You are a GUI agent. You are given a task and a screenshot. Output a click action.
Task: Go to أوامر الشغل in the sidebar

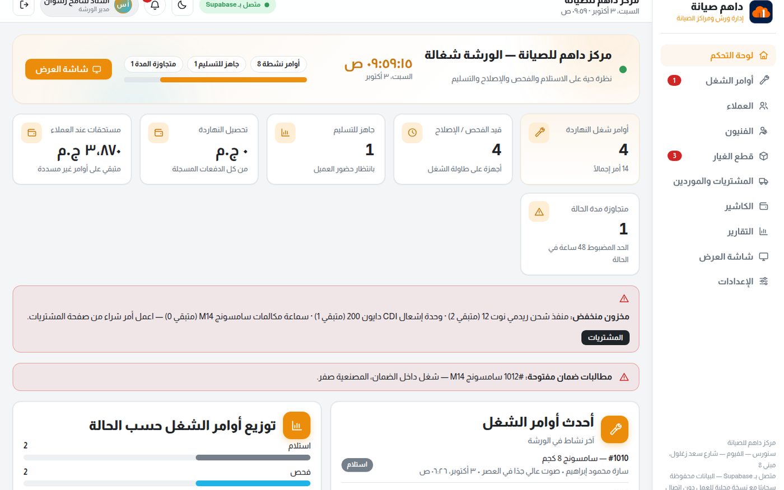click(718, 81)
